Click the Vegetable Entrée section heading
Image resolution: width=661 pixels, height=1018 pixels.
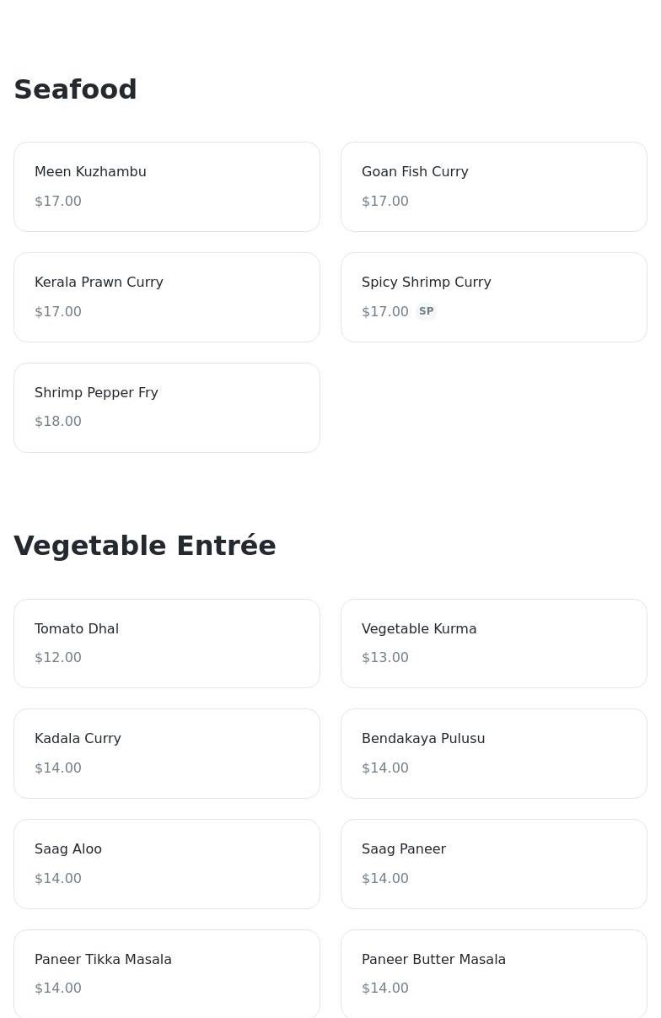145,546
